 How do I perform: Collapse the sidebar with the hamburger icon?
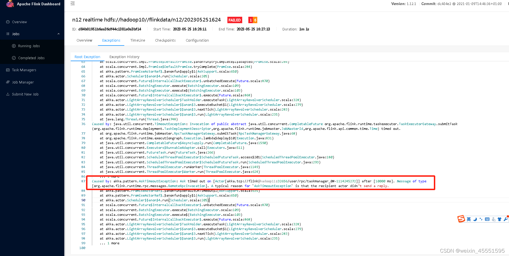tap(73, 4)
